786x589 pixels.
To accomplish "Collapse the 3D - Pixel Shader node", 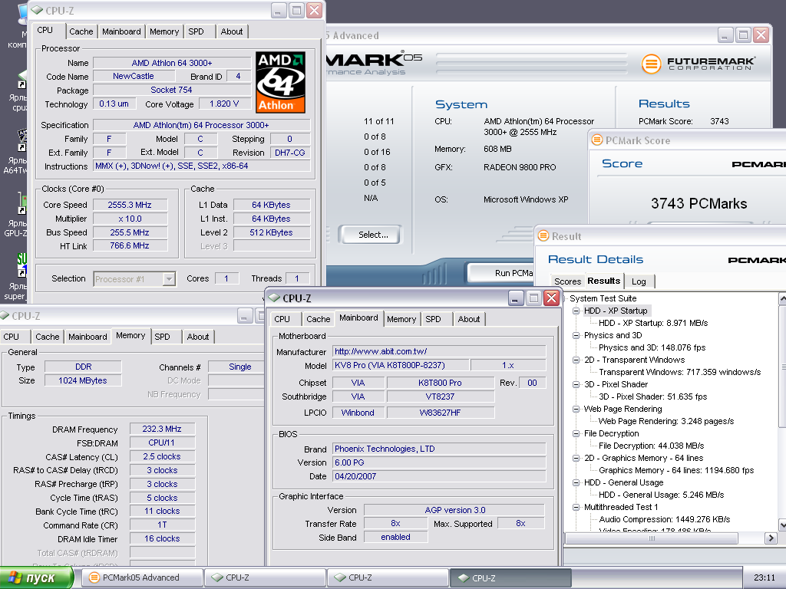I will coord(576,384).
